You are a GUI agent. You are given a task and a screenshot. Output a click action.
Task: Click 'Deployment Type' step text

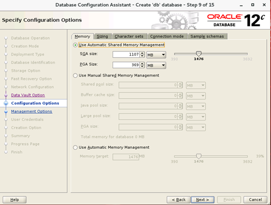tap(28, 55)
